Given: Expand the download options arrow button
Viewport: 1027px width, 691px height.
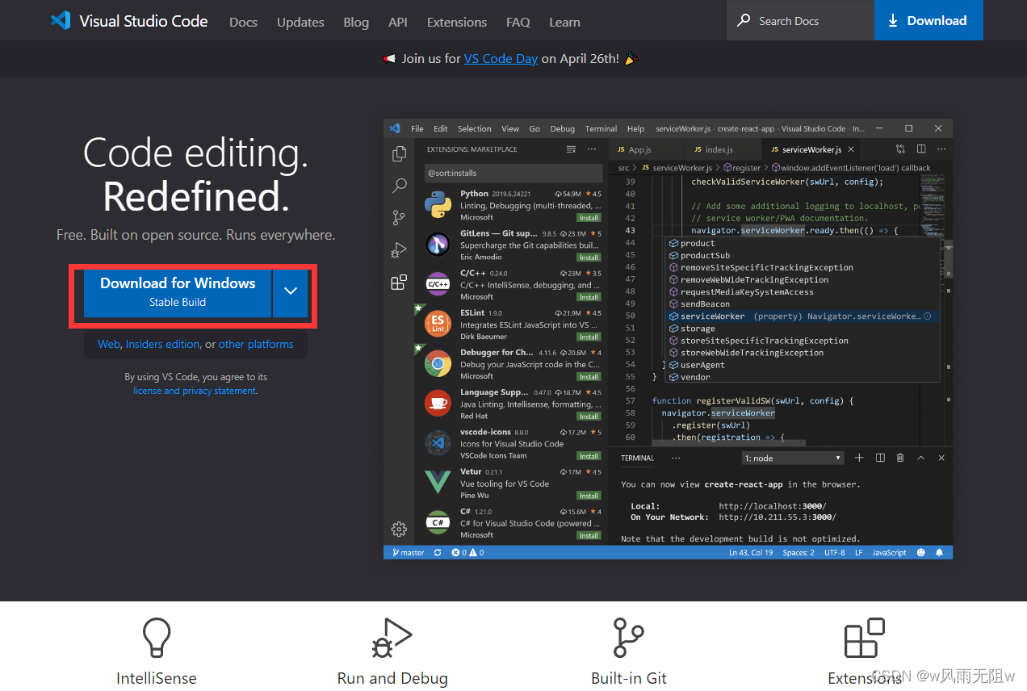Looking at the screenshot, I should click(x=291, y=291).
